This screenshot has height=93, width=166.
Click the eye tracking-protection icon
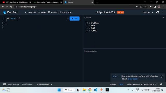tap(137, 7)
